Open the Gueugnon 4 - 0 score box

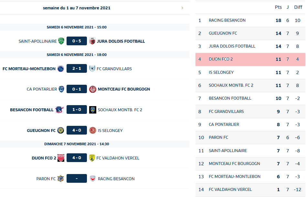77,130
